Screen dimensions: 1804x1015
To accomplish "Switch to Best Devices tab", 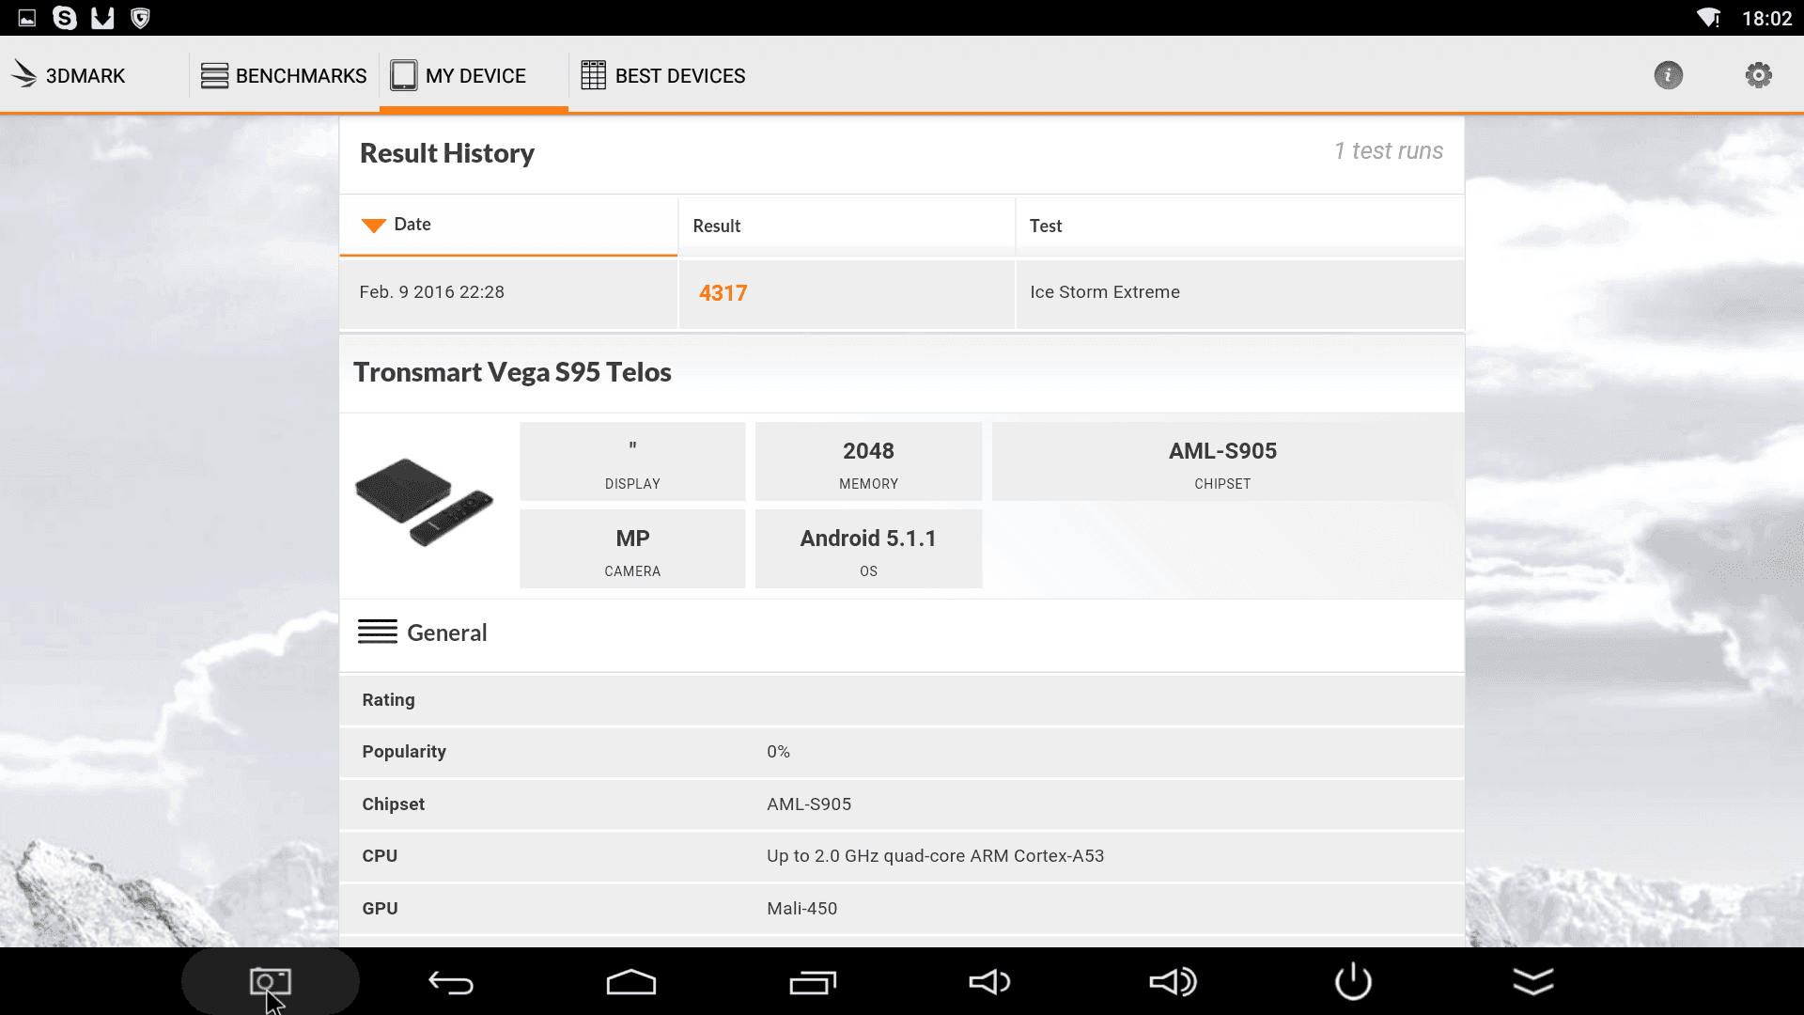I will point(662,75).
